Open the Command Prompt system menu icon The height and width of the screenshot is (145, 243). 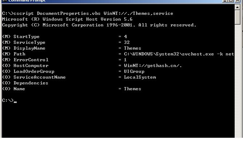click(5, 1)
